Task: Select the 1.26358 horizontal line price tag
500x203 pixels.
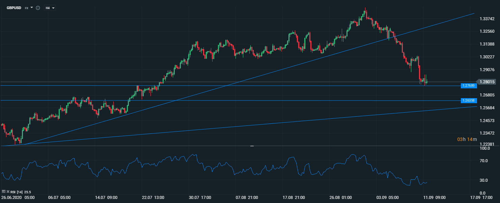Action: point(469,100)
